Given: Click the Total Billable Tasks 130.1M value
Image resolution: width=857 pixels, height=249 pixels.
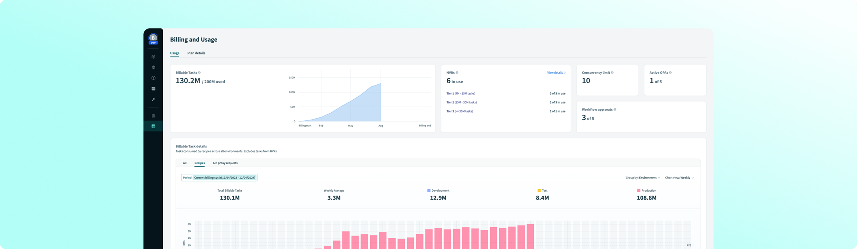Looking at the screenshot, I should pos(230,198).
